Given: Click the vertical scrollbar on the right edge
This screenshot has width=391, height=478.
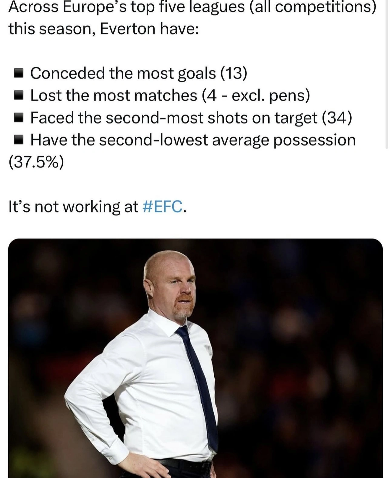Looking at the screenshot, I should click(387, 76).
